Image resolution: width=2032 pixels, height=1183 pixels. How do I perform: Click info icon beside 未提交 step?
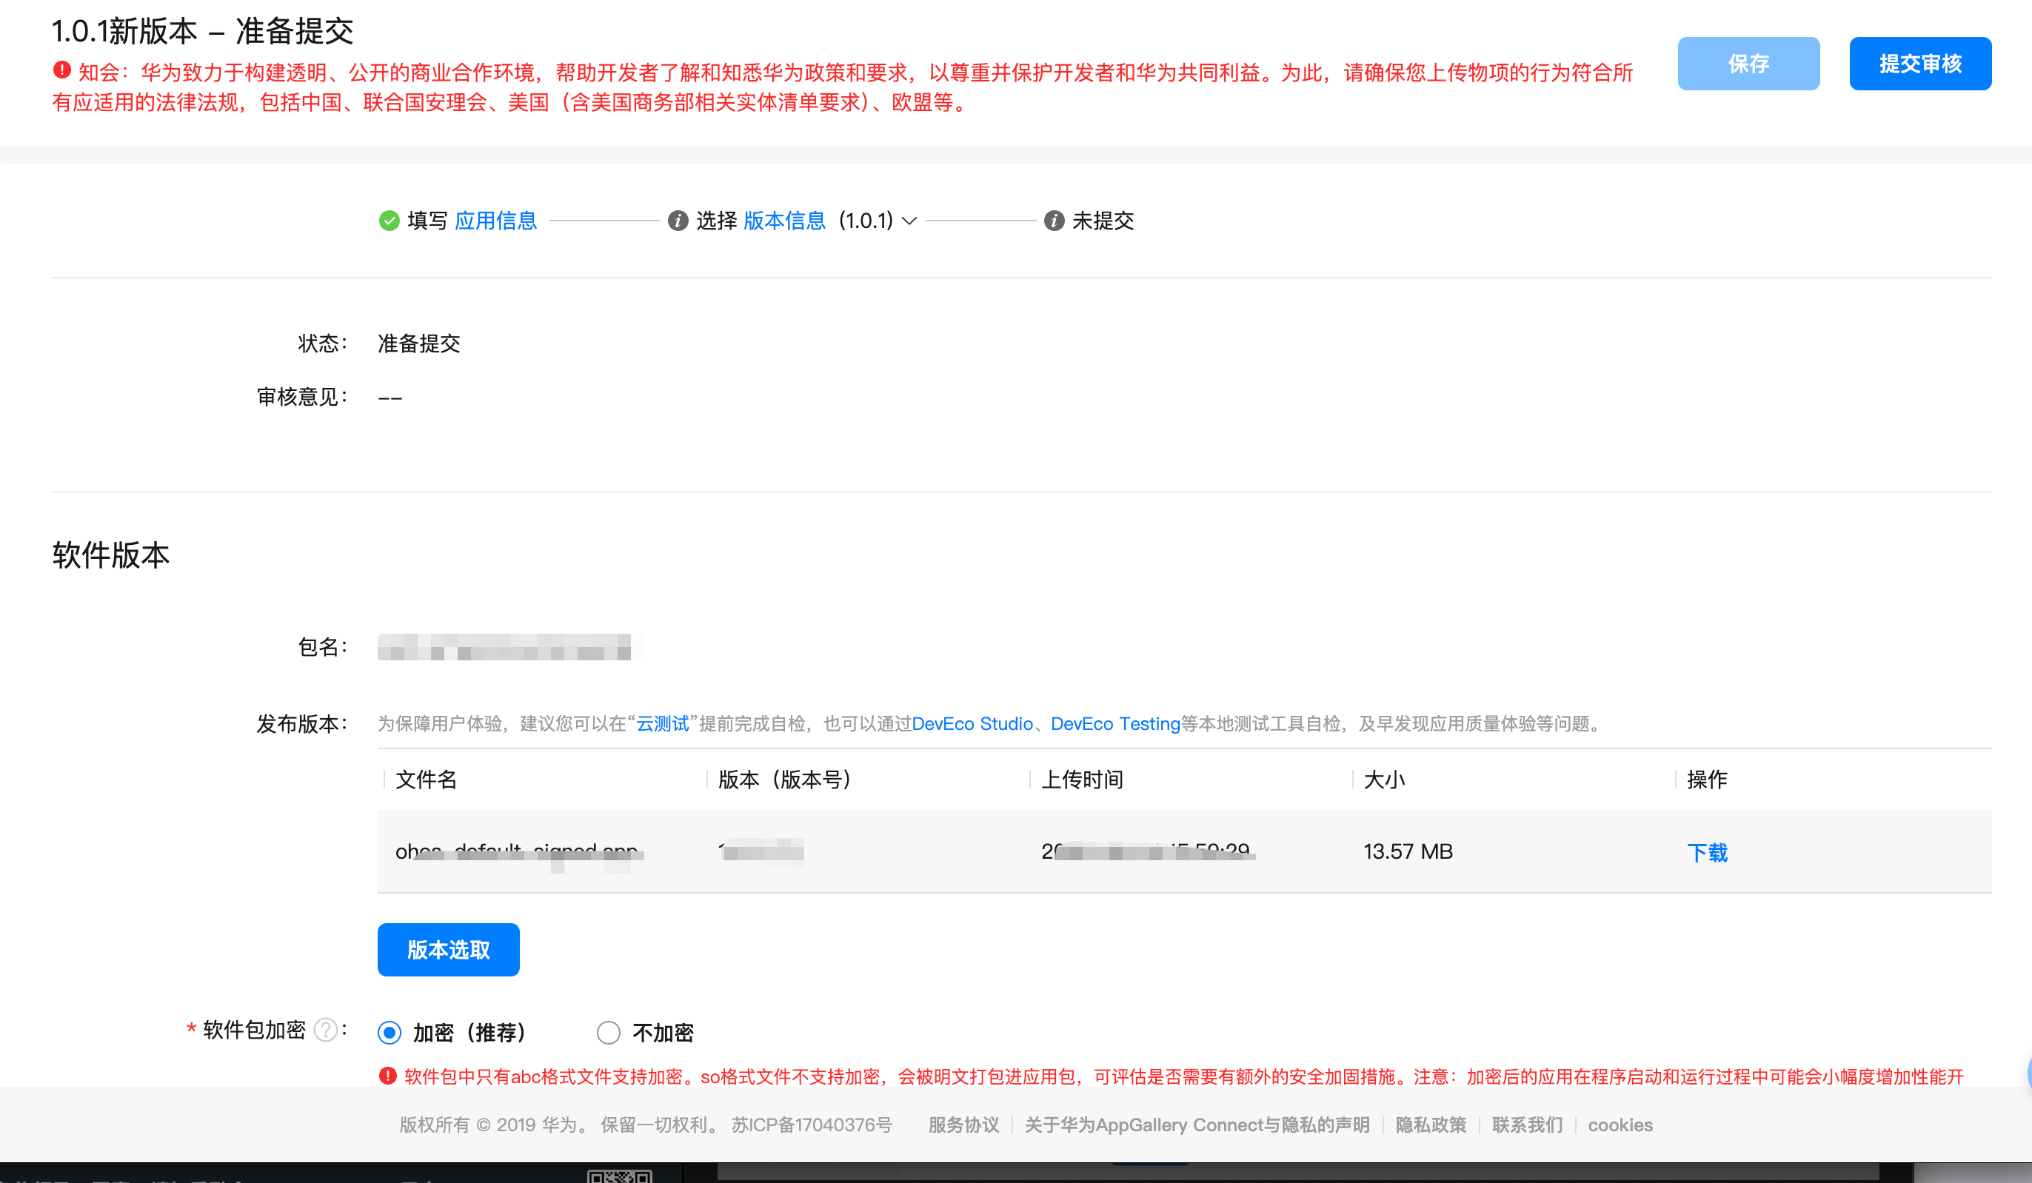pyautogui.click(x=1053, y=221)
